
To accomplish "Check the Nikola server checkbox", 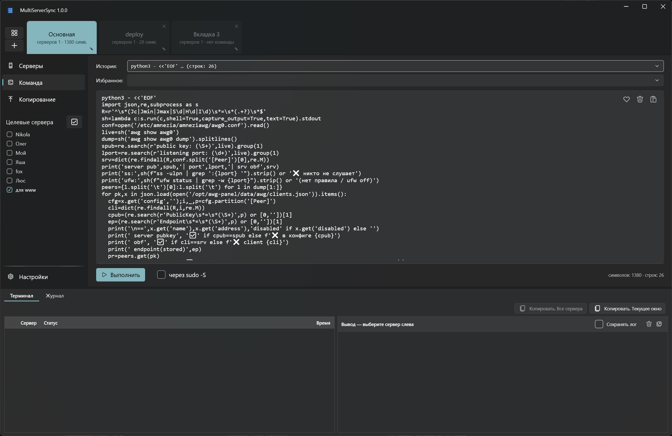I will pyautogui.click(x=10, y=134).
